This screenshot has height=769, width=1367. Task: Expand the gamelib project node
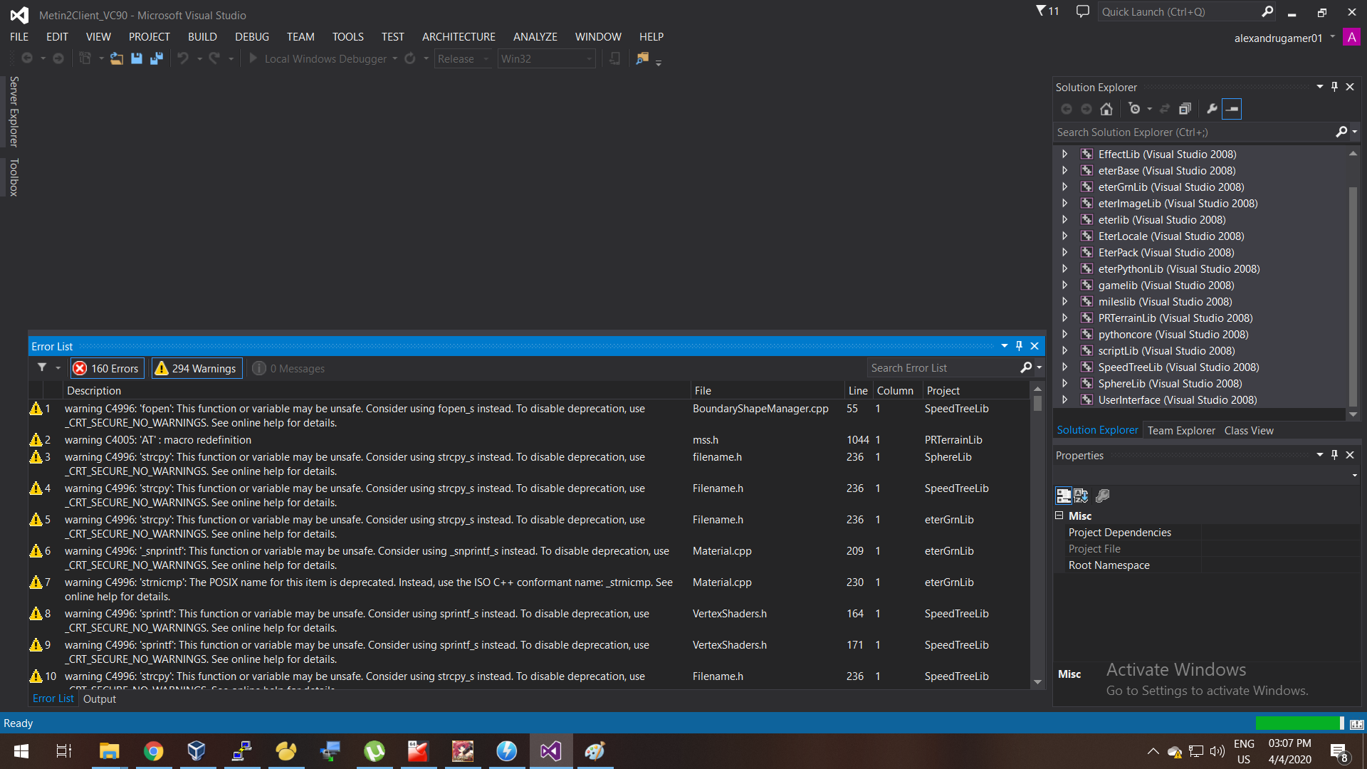[1065, 285]
